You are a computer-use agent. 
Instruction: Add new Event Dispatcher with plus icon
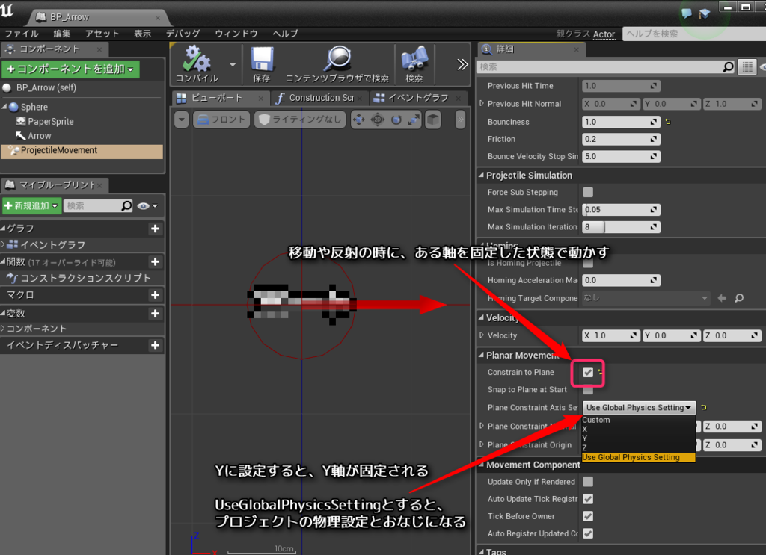click(155, 345)
